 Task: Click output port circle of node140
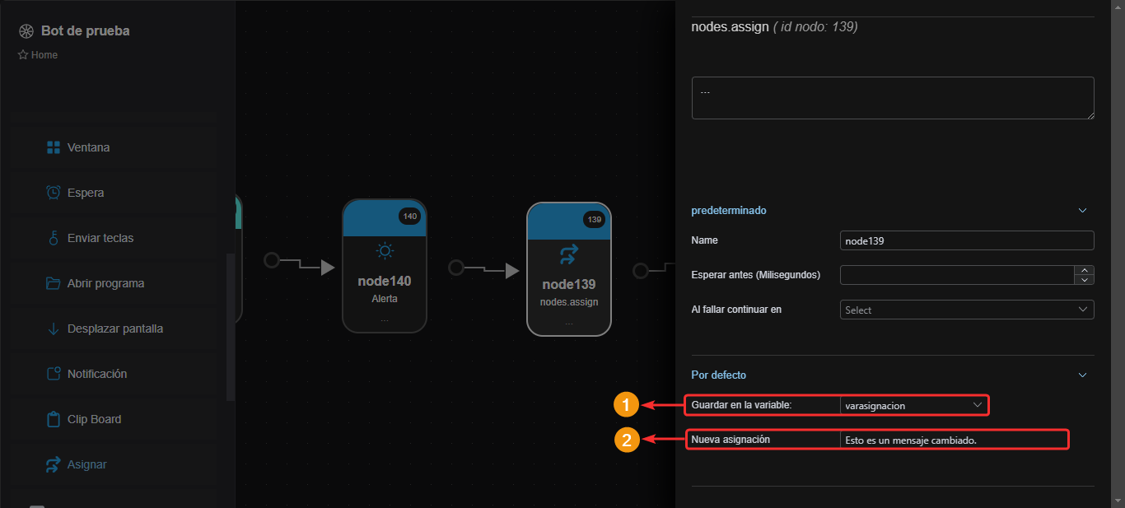[456, 268]
